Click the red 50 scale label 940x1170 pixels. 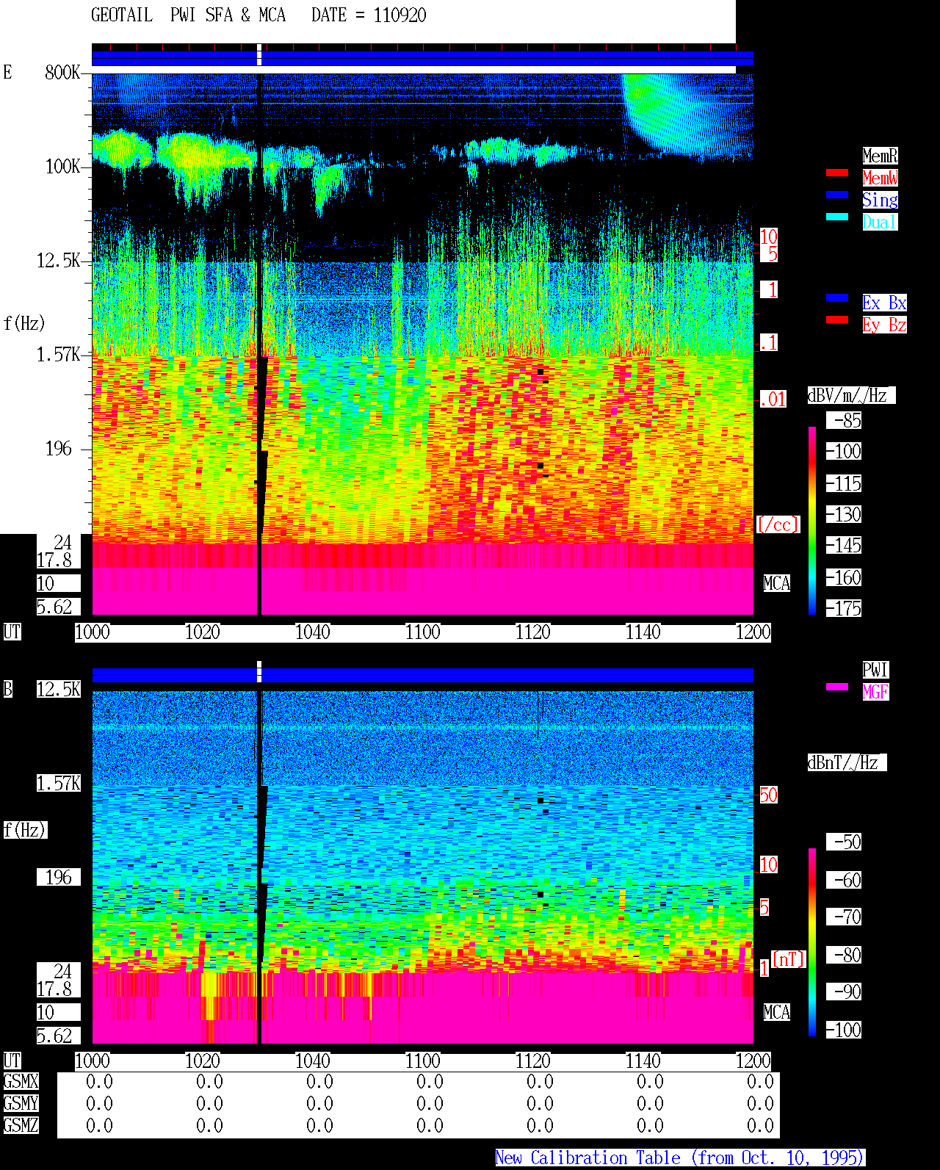coord(768,795)
